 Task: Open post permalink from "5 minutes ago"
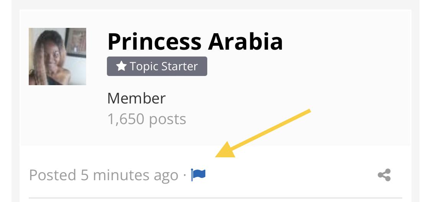129,175
